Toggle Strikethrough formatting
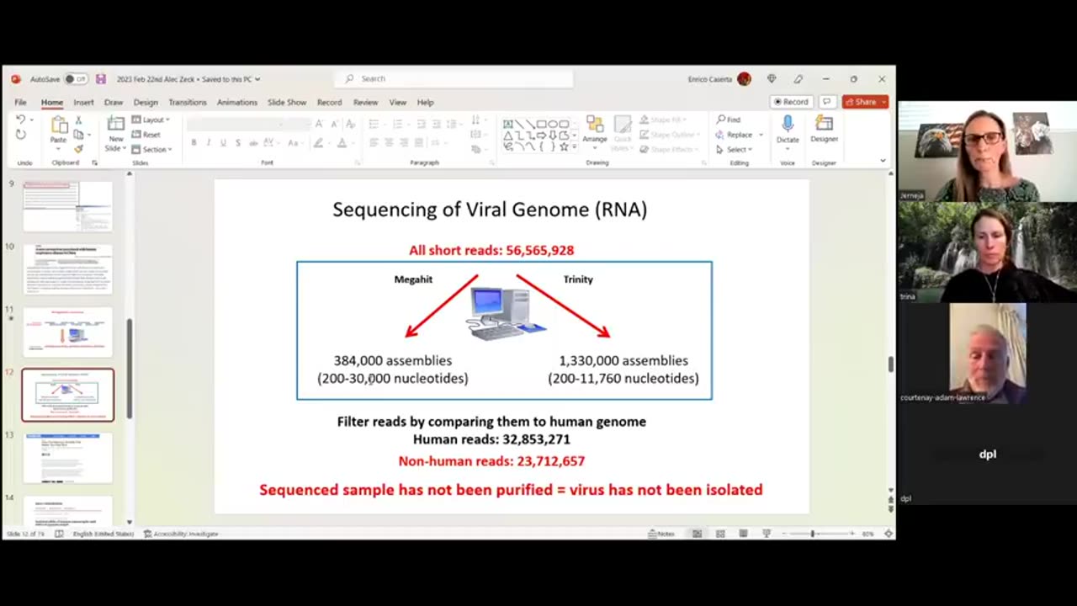Viewport: 1077px width, 606px height. [x=253, y=143]
